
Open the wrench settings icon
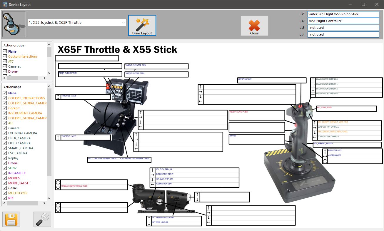click(42, 219)
